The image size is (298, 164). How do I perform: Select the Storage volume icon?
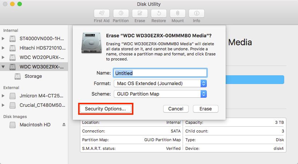click(x=17, y=76)
